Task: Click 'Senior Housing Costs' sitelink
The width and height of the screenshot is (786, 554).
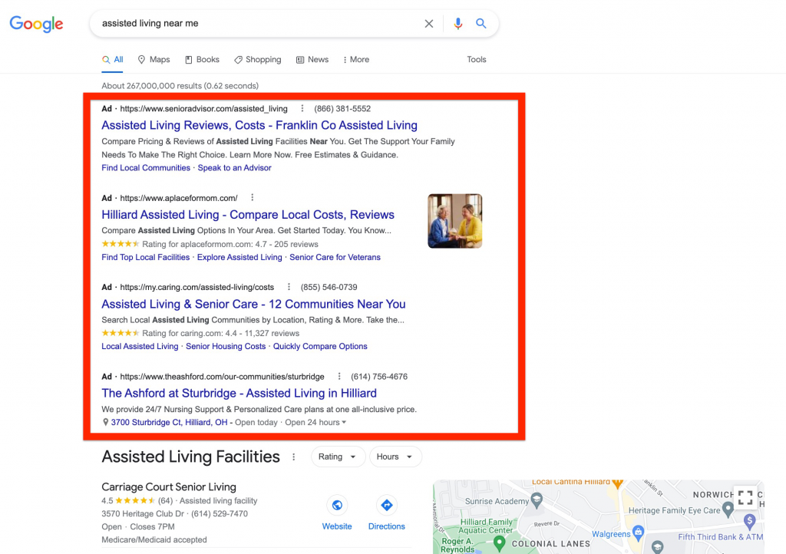Action: click(226, 346)
